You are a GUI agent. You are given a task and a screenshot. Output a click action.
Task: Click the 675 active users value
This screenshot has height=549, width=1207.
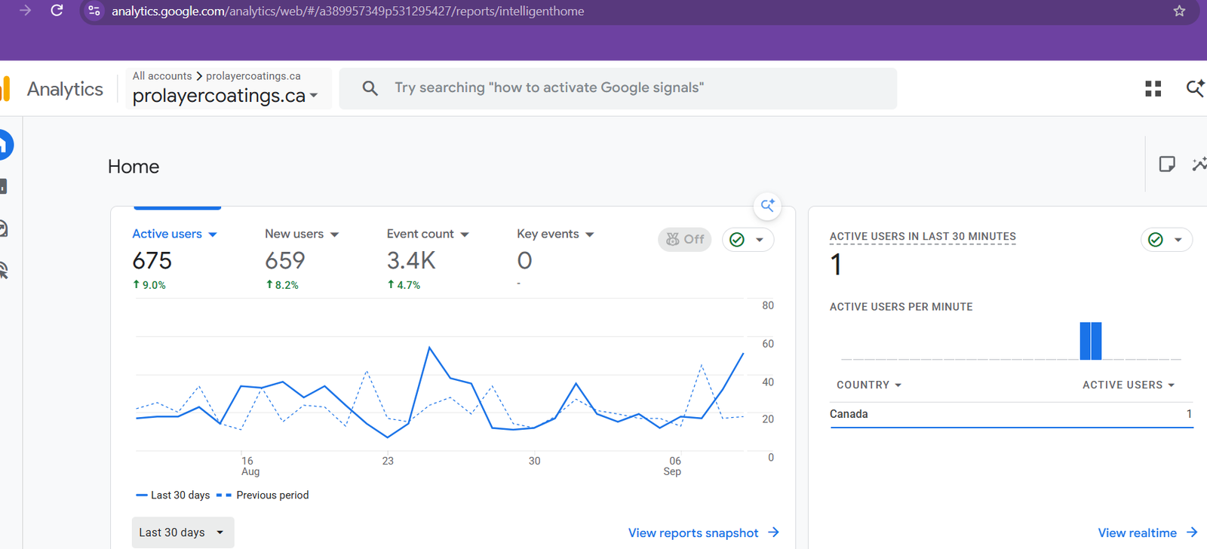pos(152,261)
